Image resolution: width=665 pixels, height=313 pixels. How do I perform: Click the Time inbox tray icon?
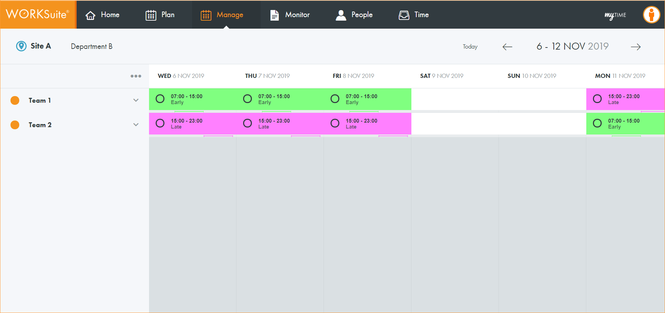[404, 15]
